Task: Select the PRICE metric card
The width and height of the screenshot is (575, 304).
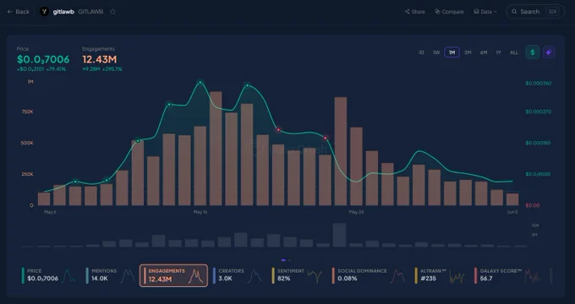Action: tap(50, 275)
